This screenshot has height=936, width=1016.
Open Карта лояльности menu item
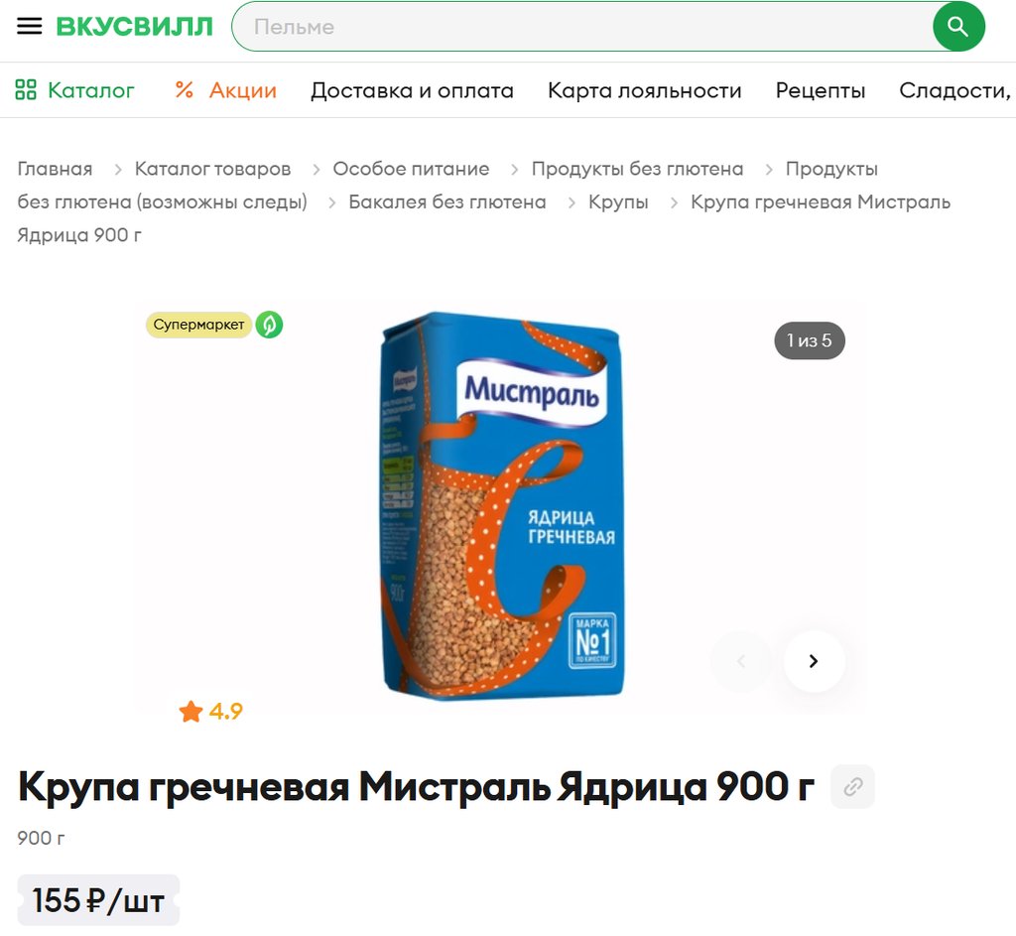click(x=644, y=90)
